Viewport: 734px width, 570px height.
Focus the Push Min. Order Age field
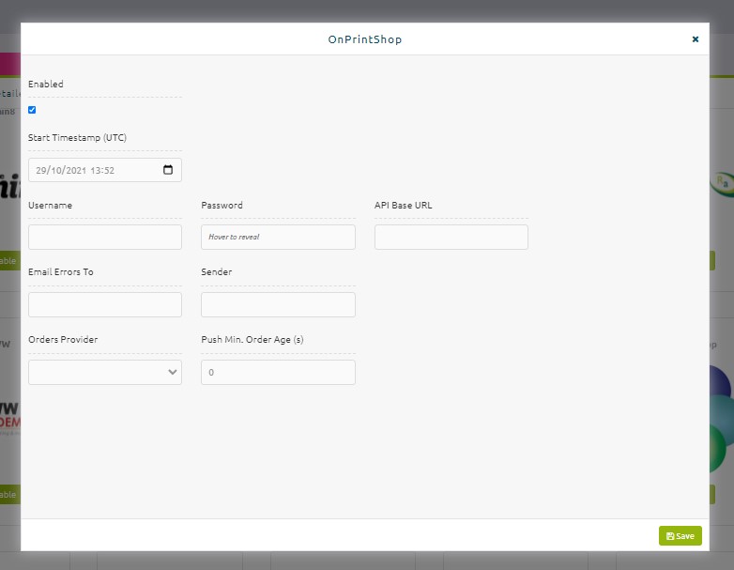pos(278,373)
